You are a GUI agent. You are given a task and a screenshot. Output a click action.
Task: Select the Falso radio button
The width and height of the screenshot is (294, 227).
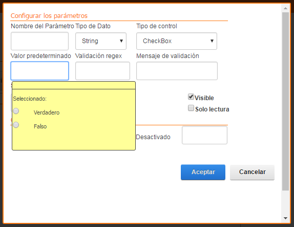[x=16, y=125]
